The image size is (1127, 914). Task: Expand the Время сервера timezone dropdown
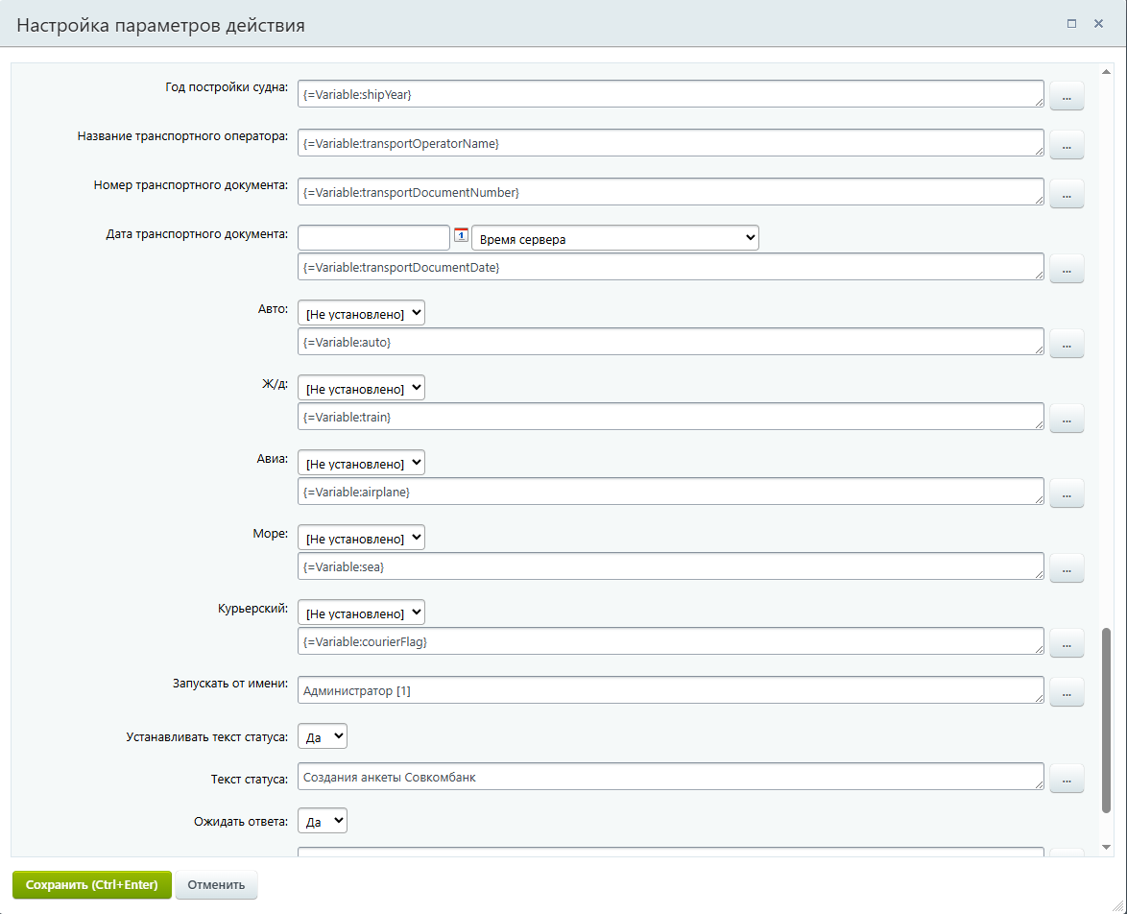(x=614, y=239)
